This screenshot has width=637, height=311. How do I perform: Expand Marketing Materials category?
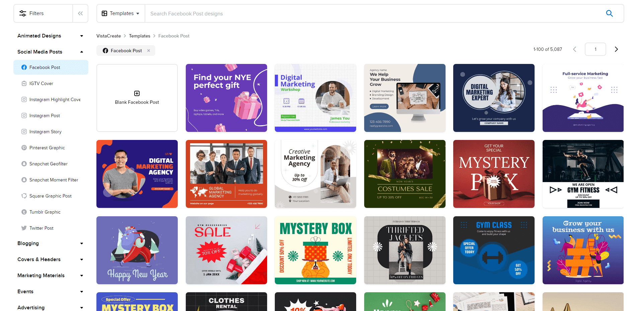(82, 276)
